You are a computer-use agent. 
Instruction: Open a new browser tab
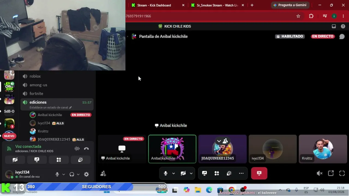252,5
